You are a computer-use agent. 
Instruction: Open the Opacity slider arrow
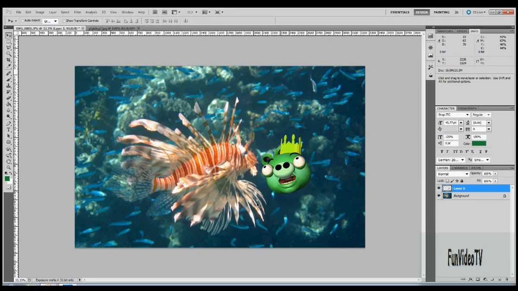(x=495, y=174)
